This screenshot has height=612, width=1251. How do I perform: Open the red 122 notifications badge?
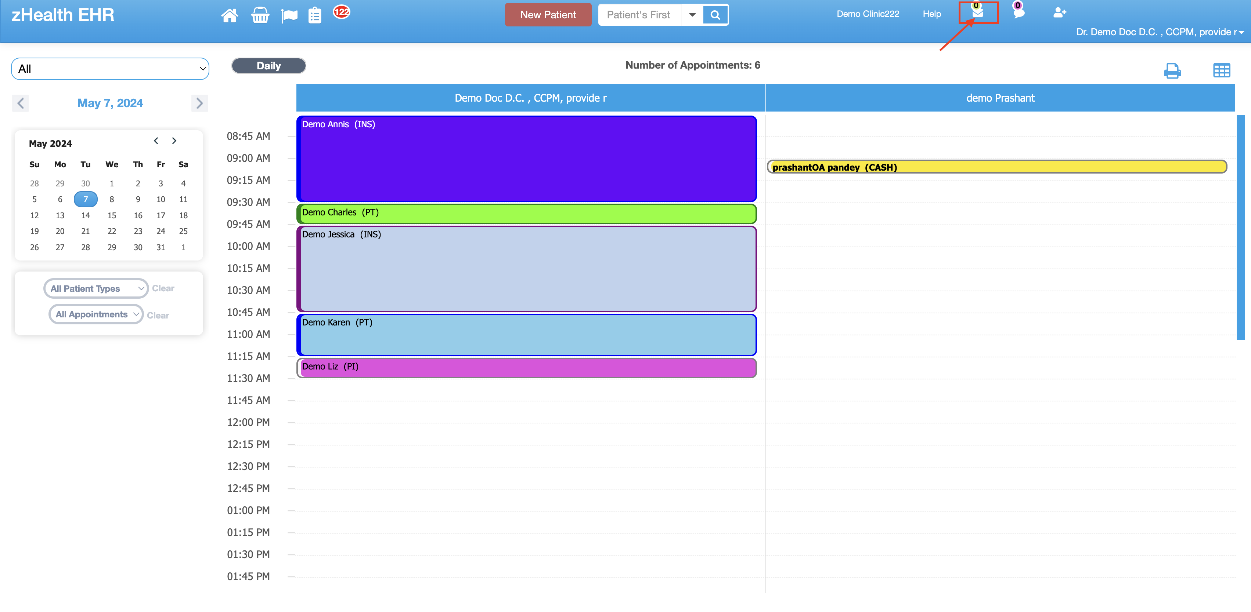pyautogui.click(x=342, y=12)
